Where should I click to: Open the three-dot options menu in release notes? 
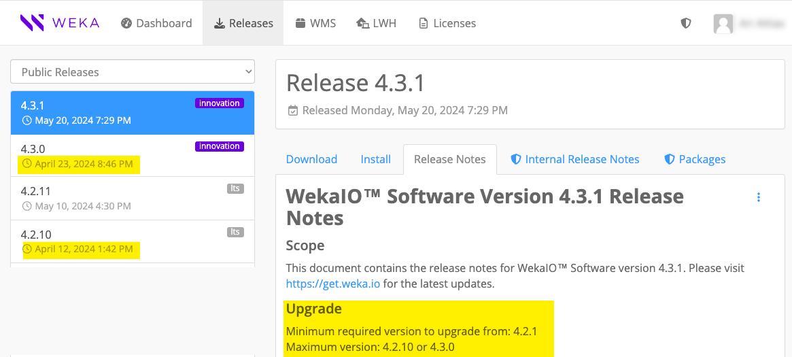[759, 197]
